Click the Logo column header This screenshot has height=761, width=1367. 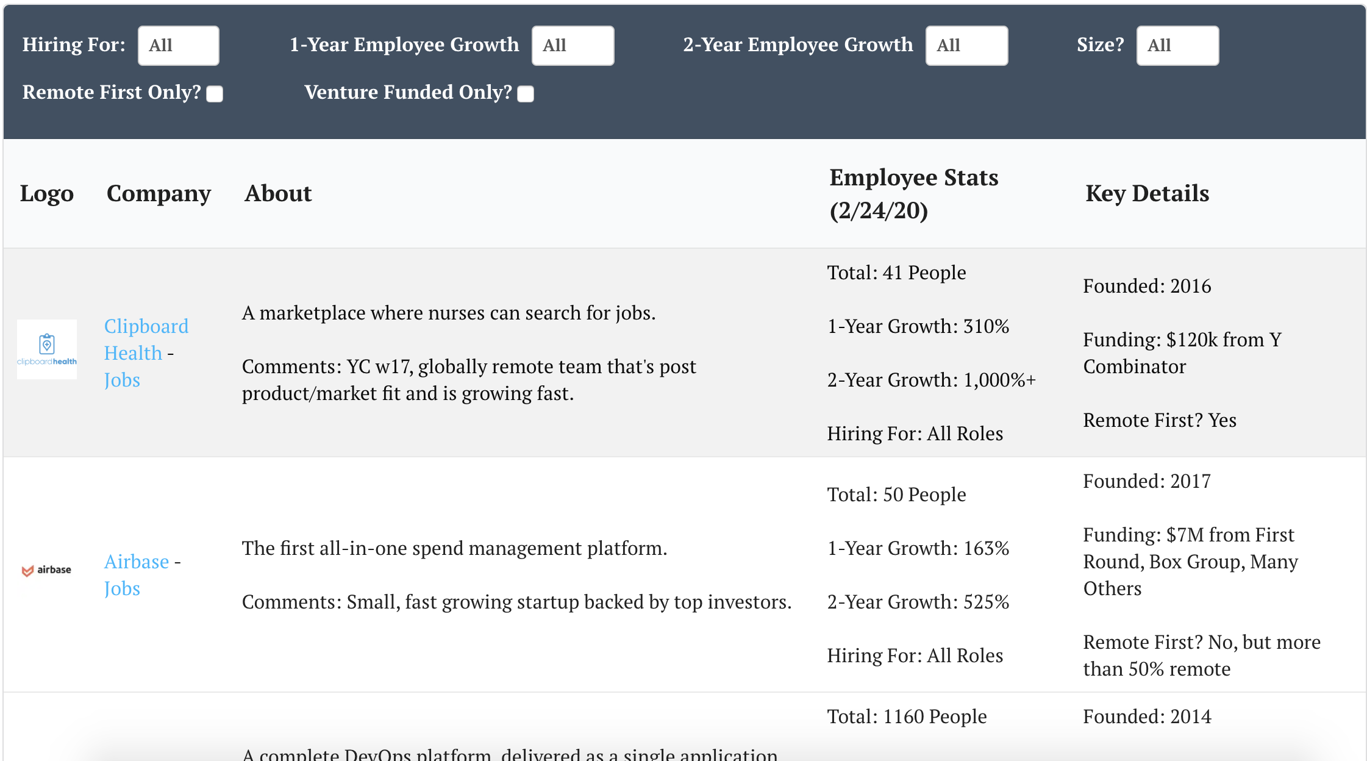(x=47, y=193)
